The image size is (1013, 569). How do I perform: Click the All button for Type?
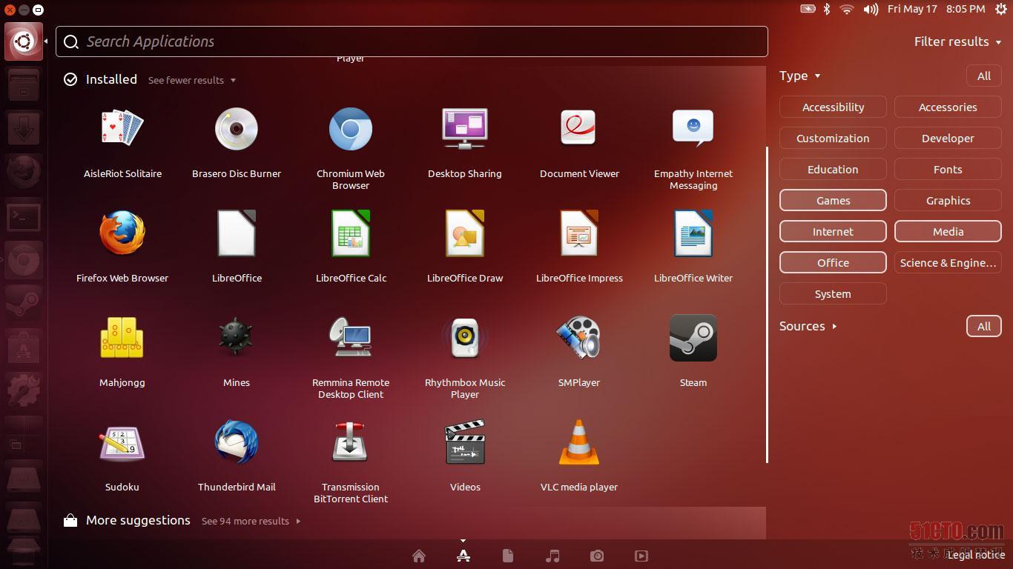point(984,76)
